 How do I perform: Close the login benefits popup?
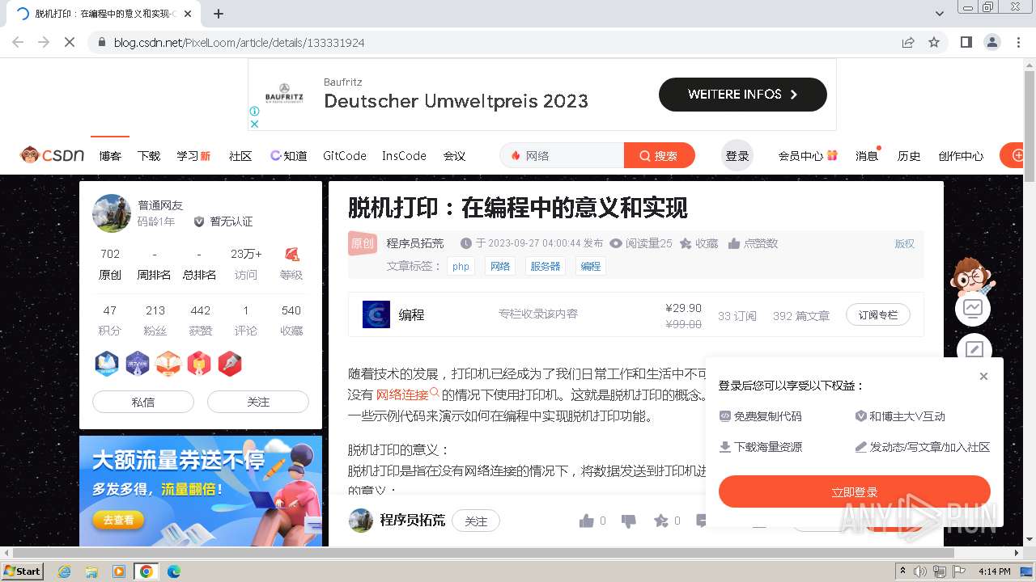pyautogui.click(x=983, y=376)
